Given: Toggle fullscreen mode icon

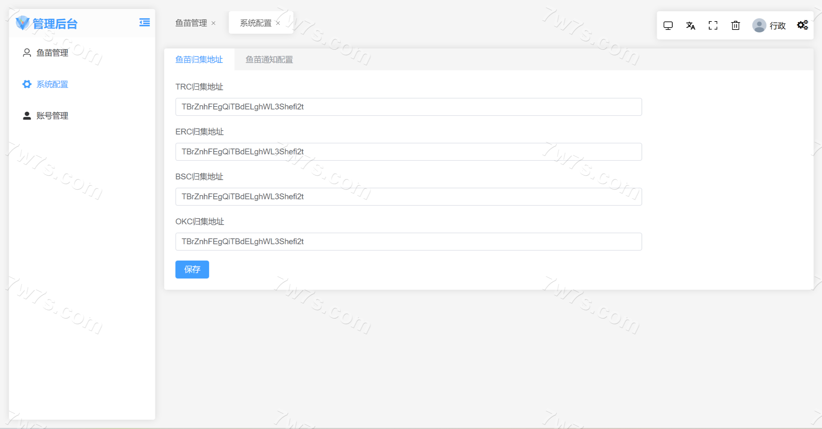Looking at the screenshot, I should [x=713, y=25].
